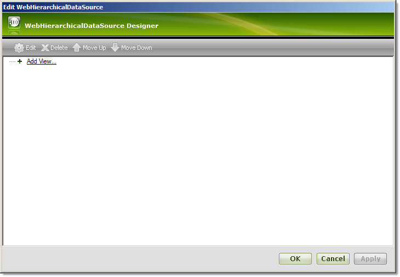Screen dimensions: 400x277
Task: Click the X icon beside Delete
Action: coord(45,48)
